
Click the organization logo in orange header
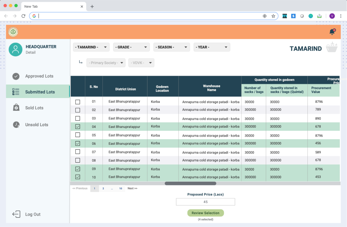(13, 32)
